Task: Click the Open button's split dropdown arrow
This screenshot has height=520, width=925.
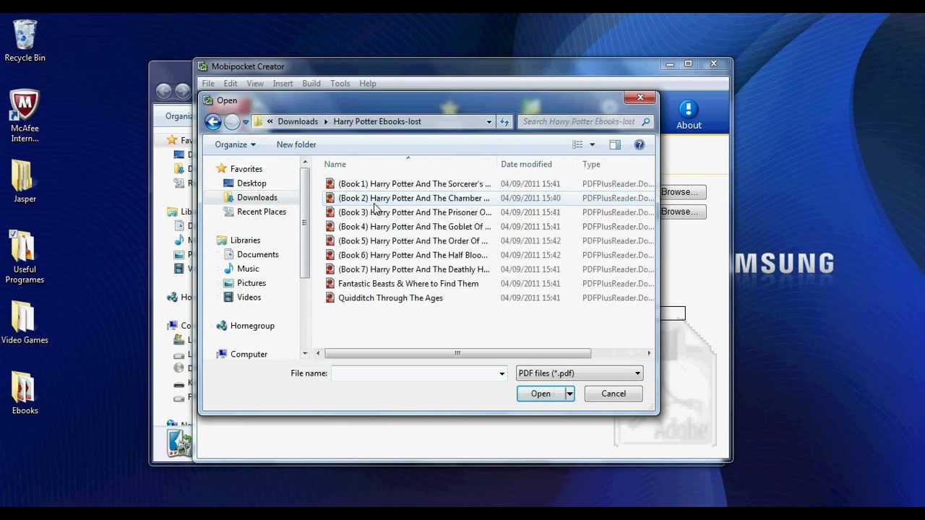Action: 569,394
